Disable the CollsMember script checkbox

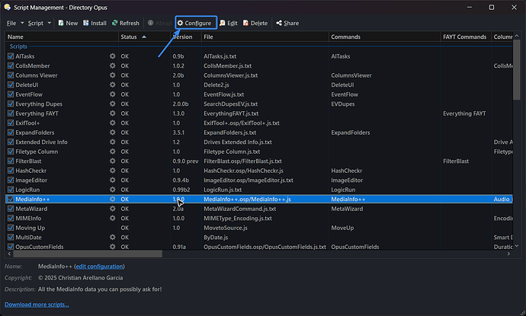(11, 65)
